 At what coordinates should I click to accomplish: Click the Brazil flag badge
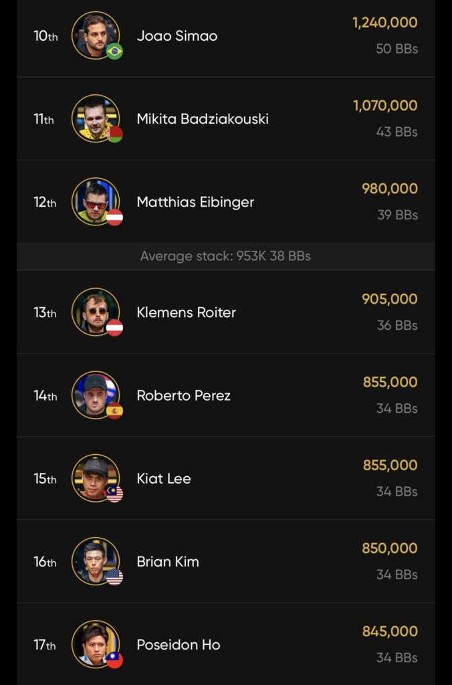(x=115, y=52)
